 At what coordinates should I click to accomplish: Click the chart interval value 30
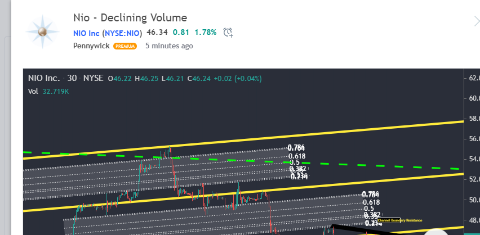[72, 78]
